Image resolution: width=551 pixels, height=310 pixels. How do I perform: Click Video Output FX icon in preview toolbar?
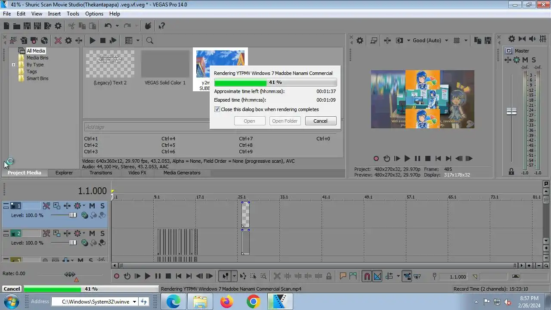click(387, 40)
